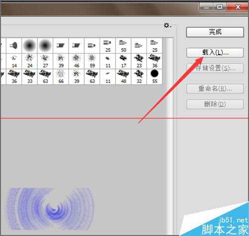
Task: Choose the splatter brush labeled 14
Action: point(14,61)
